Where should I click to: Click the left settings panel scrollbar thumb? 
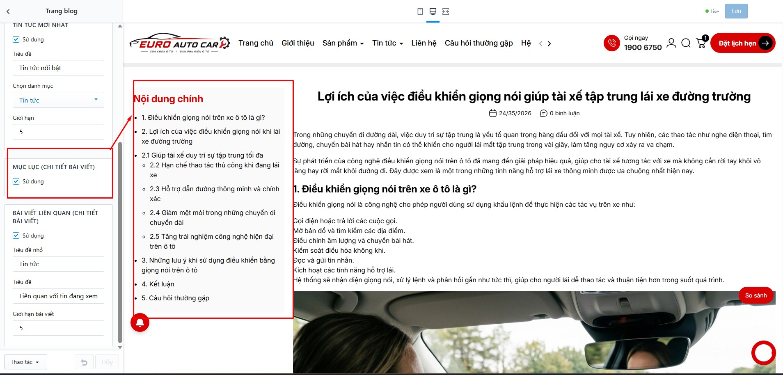[120, 242]
